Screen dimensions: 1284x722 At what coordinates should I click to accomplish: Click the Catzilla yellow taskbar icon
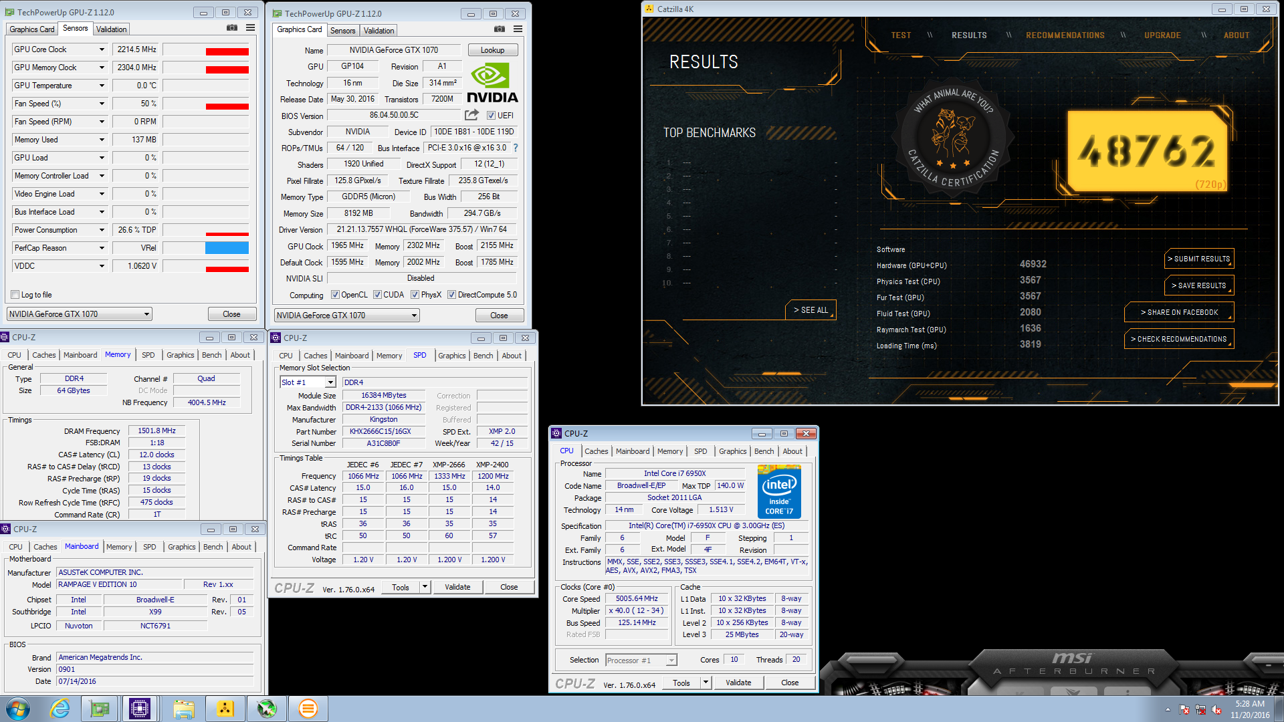coord(225,709)
